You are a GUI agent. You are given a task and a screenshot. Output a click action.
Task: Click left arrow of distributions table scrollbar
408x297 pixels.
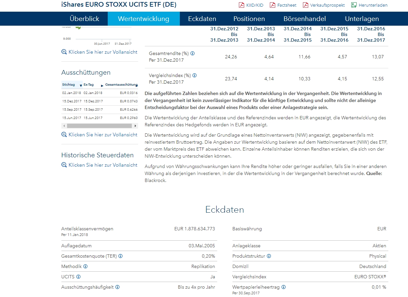(63, 126)
